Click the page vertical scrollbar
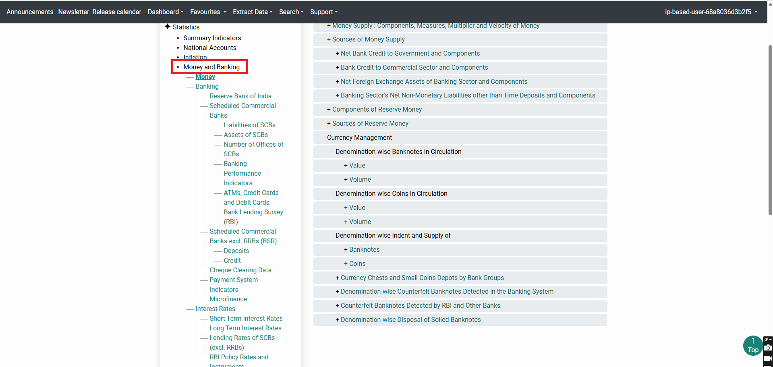Viewport: 773px width, 367px height. [770, 129]
